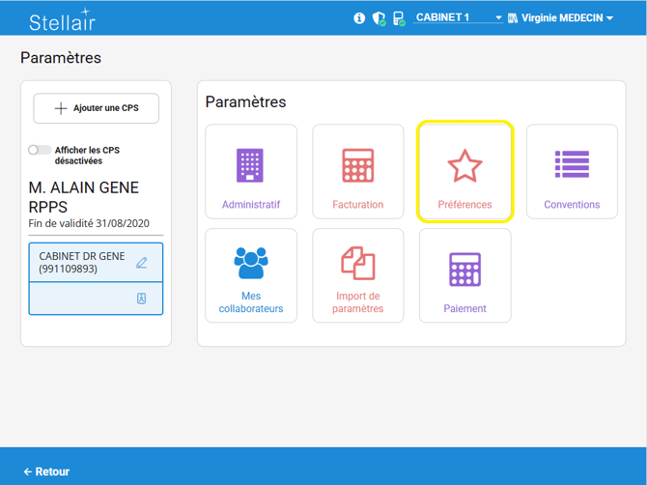Click the badge icon under cabinet entry

pyautogui.click(x=142, y=300)
